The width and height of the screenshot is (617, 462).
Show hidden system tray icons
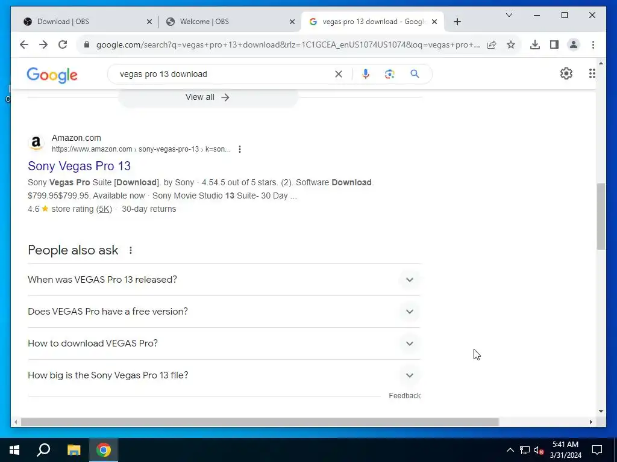click(x=510, y=450)
